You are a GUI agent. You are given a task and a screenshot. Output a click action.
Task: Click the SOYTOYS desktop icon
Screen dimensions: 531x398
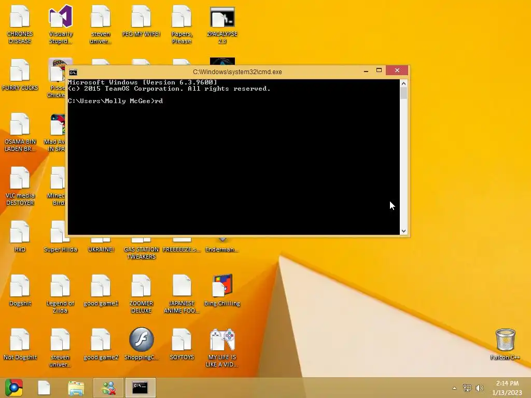[x=181, y=345]
